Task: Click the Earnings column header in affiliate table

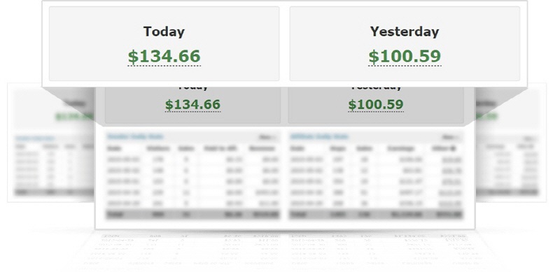Action: pos(401,148)
